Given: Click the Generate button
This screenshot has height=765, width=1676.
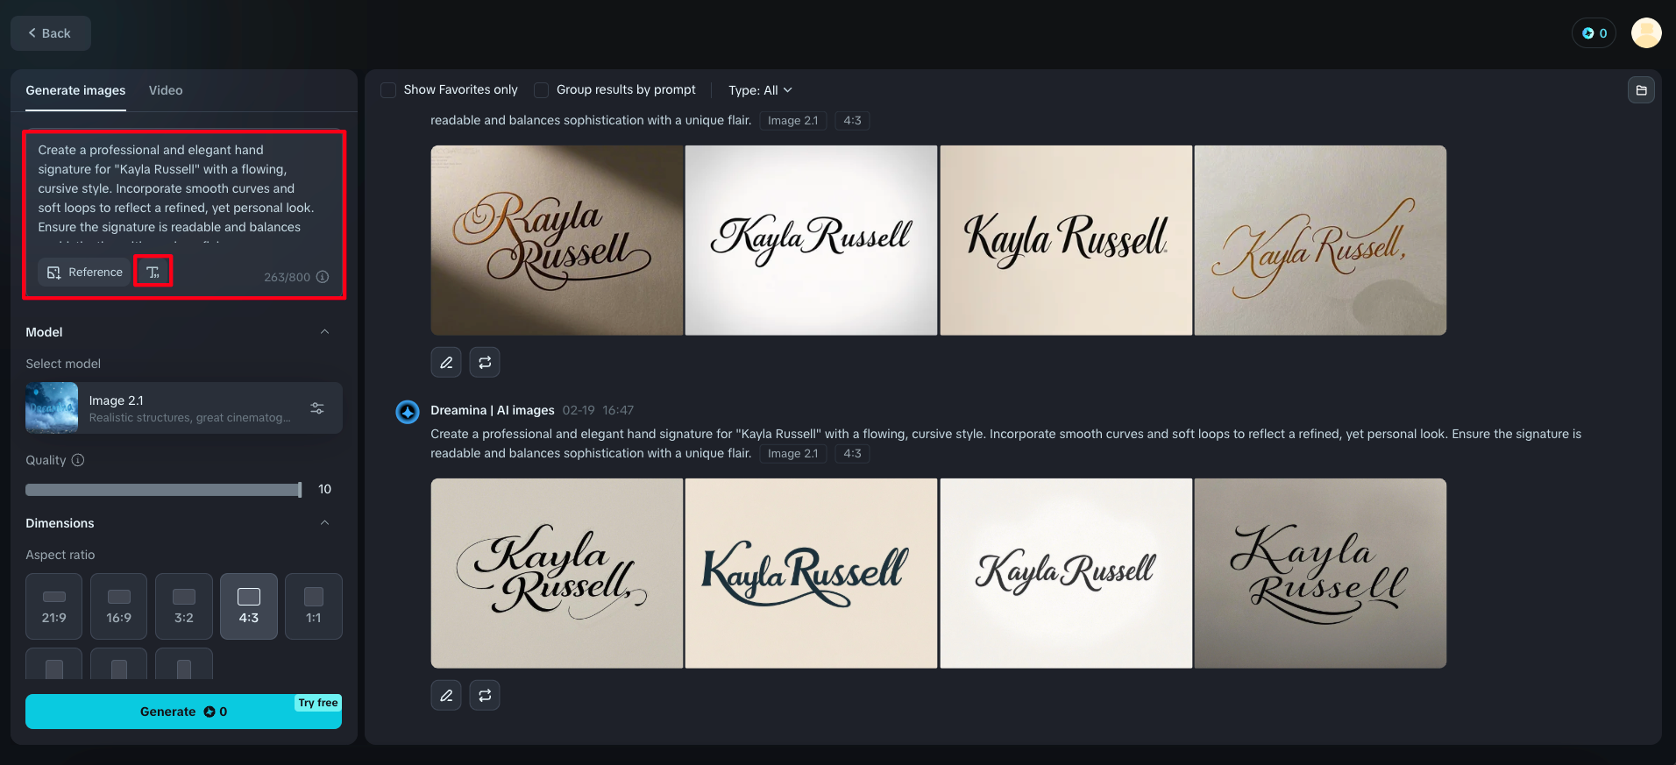Looking at the screenshot, I should point(183,712).
